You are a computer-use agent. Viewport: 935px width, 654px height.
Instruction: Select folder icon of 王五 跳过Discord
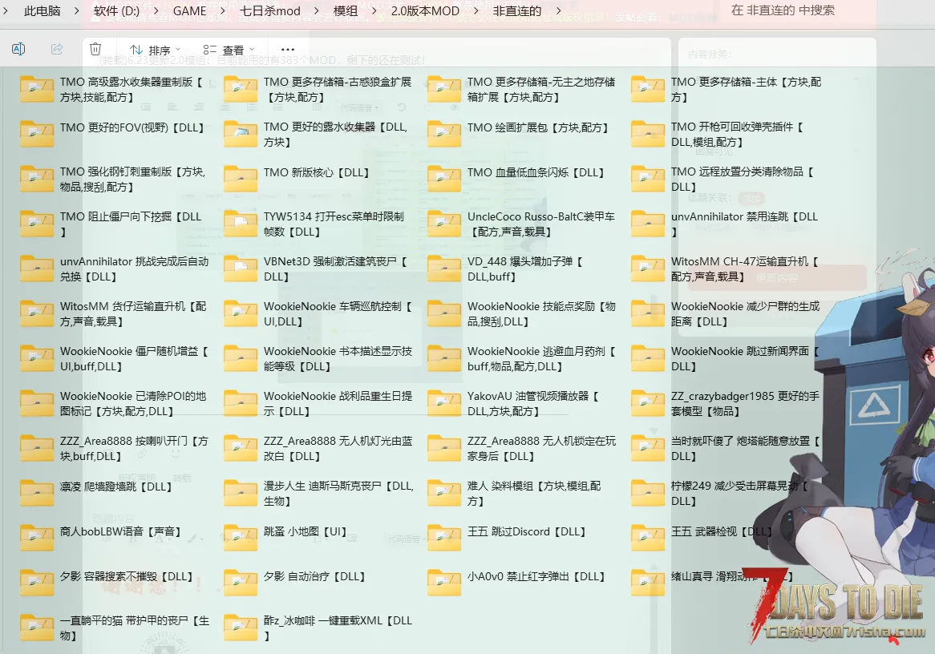point(444,537)
